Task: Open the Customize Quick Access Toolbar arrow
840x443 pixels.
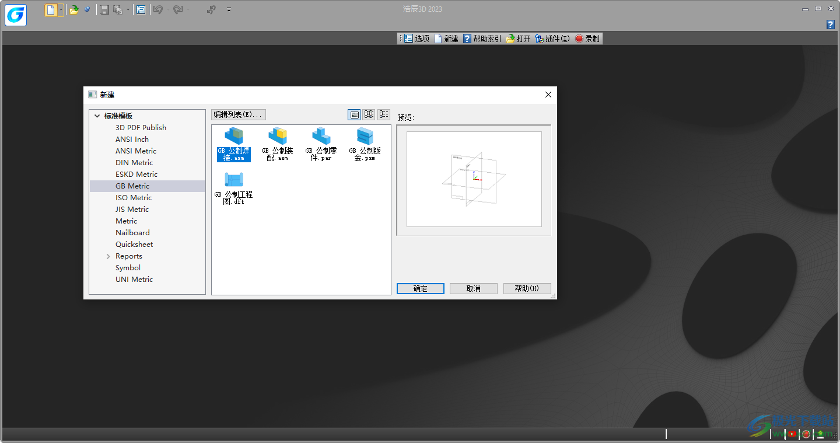Action: tap(229, 10)
